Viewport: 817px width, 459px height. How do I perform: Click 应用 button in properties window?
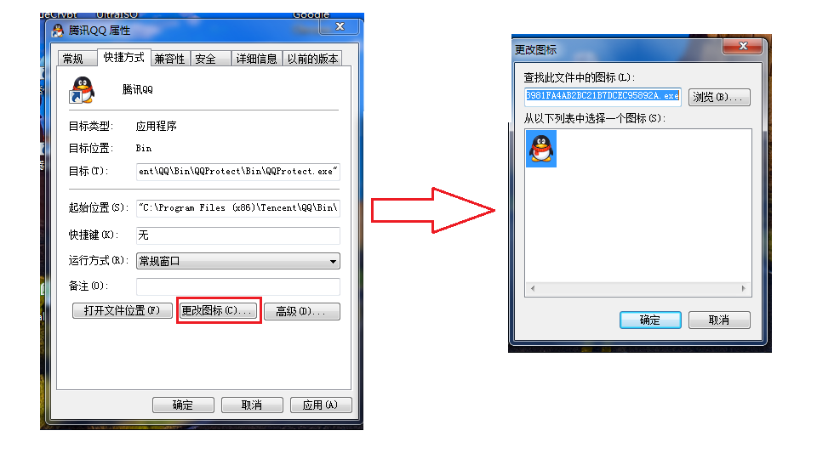[321, 405]
